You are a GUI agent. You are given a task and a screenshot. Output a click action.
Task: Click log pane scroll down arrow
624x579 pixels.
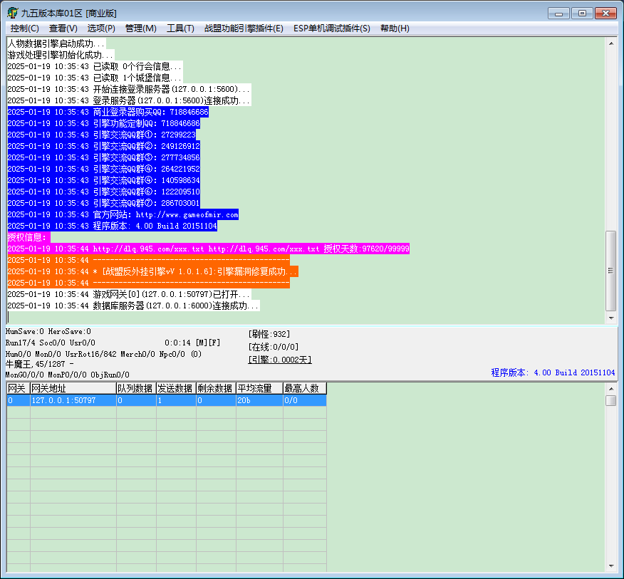(x=611, y=318)
